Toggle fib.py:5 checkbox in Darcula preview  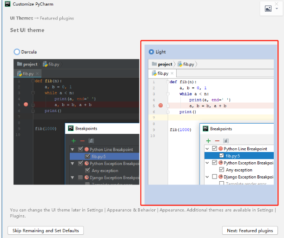87,156
